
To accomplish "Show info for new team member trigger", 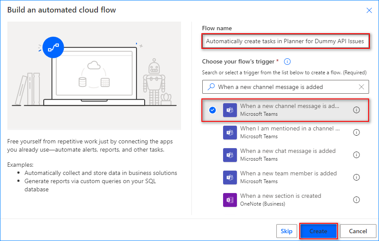I will click(356, 178).
